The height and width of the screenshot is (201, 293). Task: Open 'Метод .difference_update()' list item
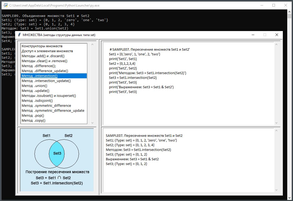coord(45,71)
